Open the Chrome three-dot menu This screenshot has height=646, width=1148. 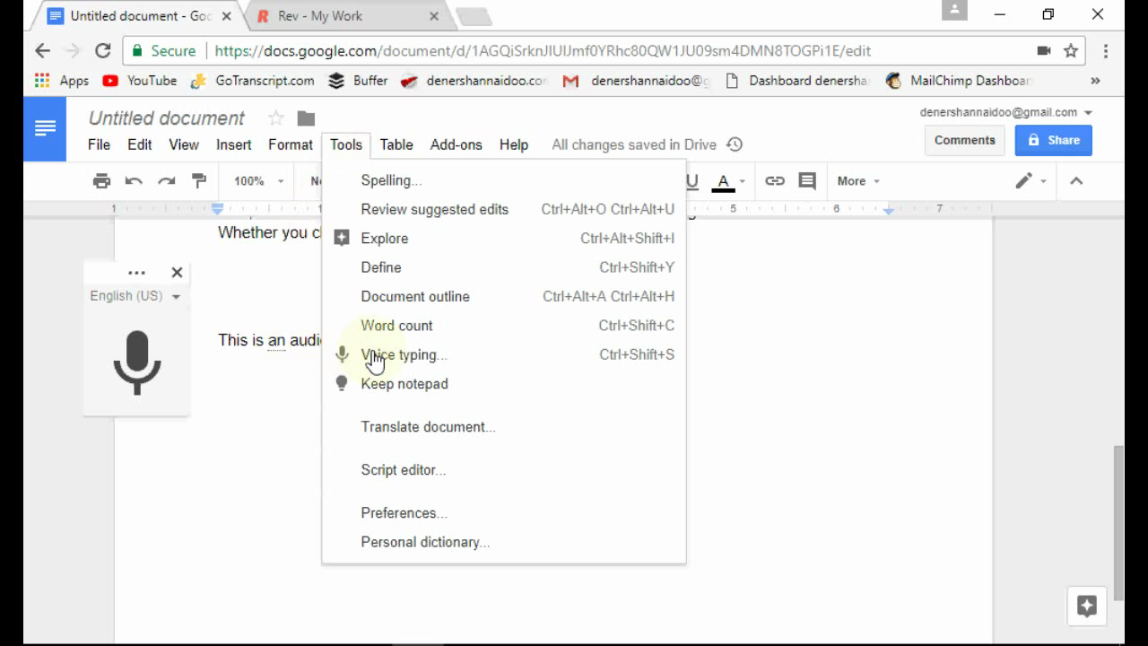click(1106, 51)
